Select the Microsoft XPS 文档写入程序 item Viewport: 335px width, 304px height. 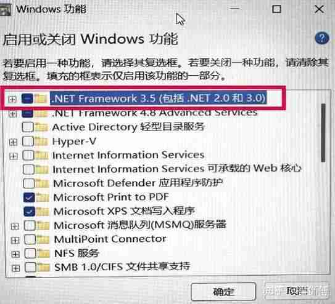click(x=124, y=211)
